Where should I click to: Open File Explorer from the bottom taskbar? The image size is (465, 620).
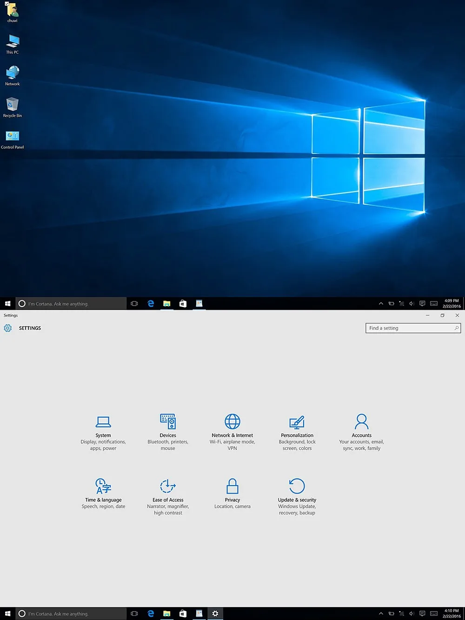point(167,614)
